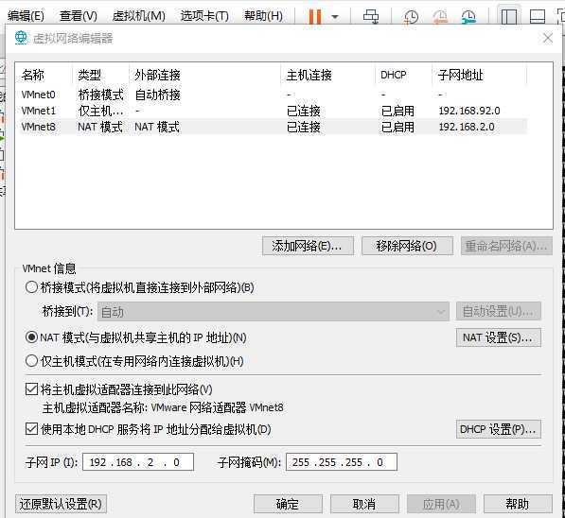Click the 添加网络(E)... button

click(309, 246)
